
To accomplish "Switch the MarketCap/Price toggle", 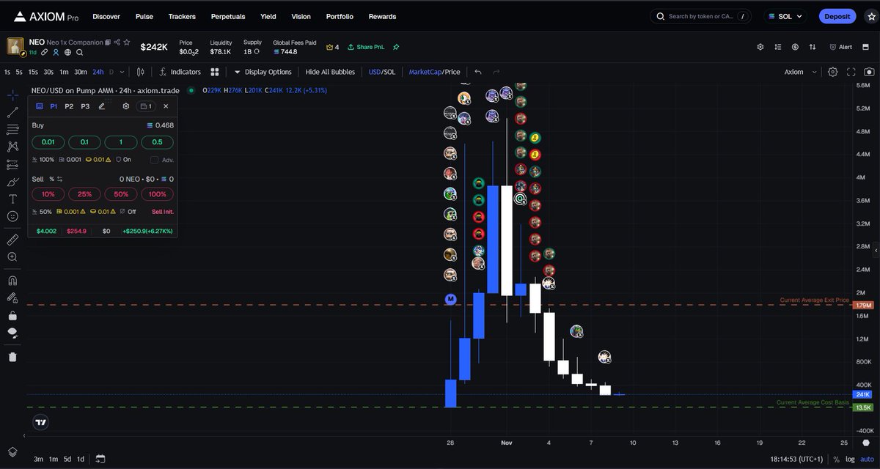I will 434,72.
